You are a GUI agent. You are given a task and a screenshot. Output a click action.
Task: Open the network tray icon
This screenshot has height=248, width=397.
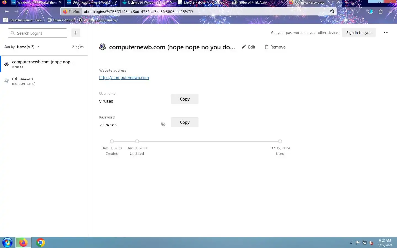click(x=364, y=243)
